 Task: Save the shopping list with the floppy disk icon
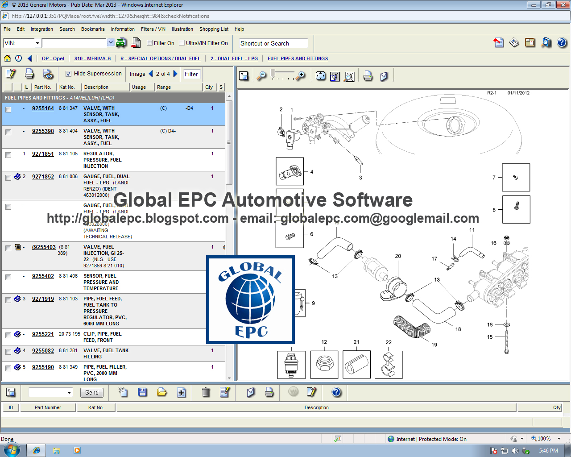[142, 393]
